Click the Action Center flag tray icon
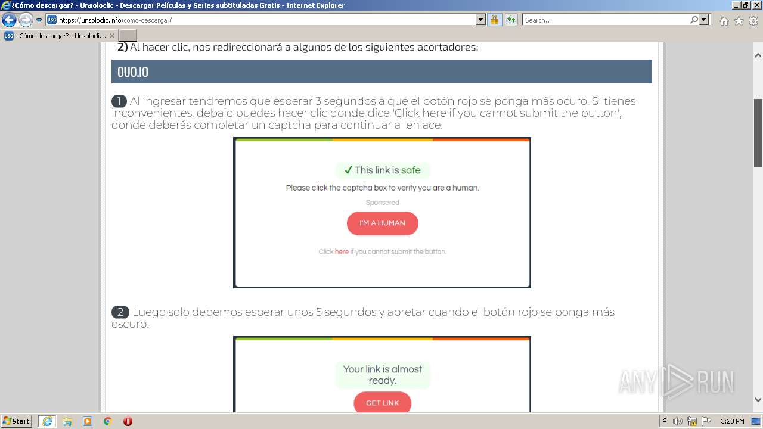Viewport: 763px width, 429px height. (x=706, y=421)
